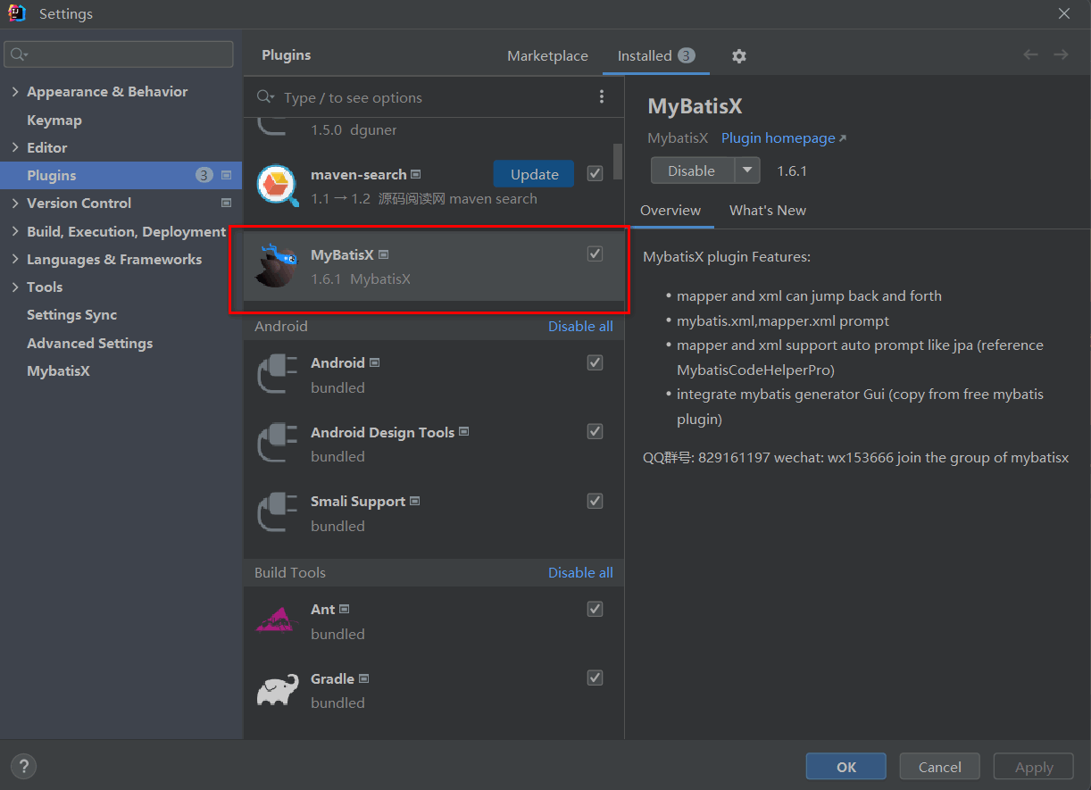The image size is (1091, 790).
Task: Expand the Editor settings node
Action: (x=15, y=147)
